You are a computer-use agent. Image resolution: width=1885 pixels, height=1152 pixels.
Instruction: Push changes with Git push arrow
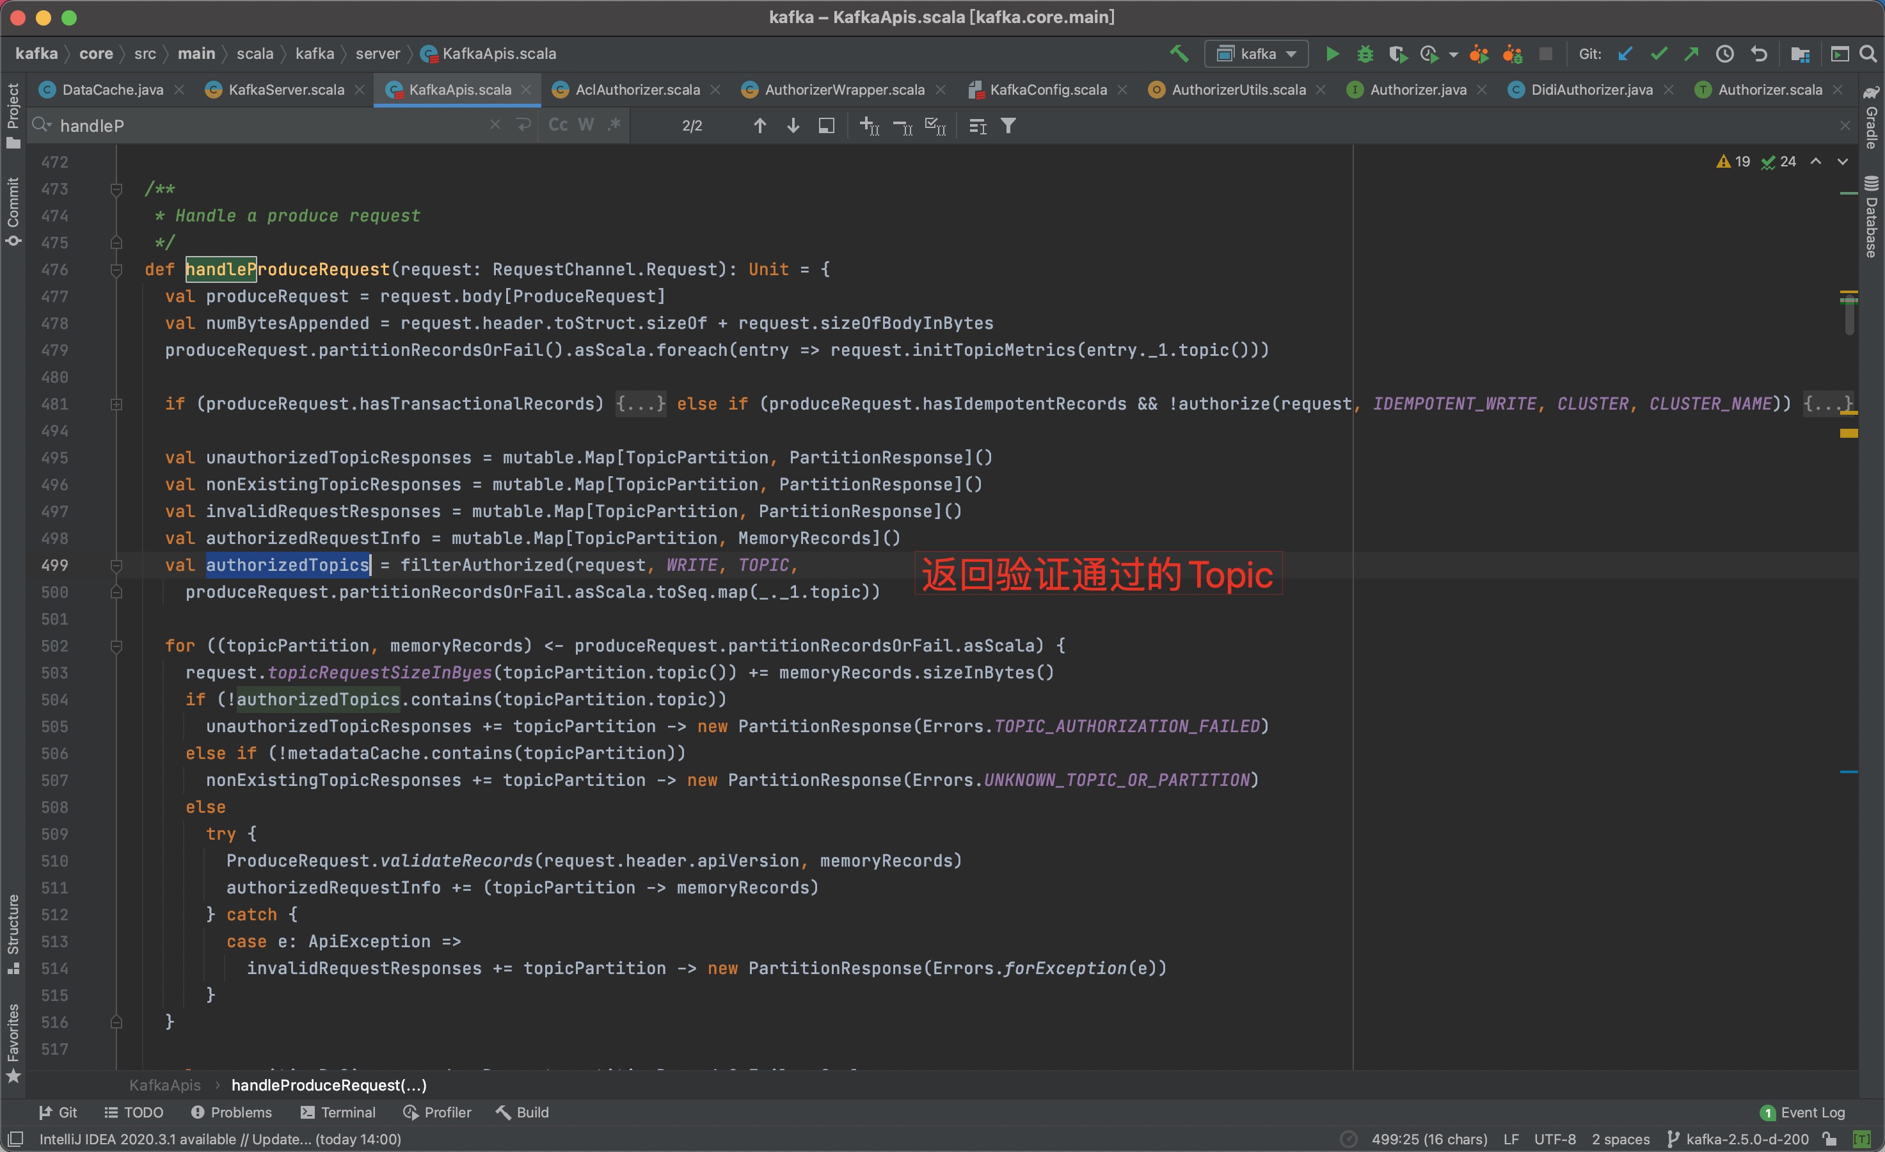1692,54
